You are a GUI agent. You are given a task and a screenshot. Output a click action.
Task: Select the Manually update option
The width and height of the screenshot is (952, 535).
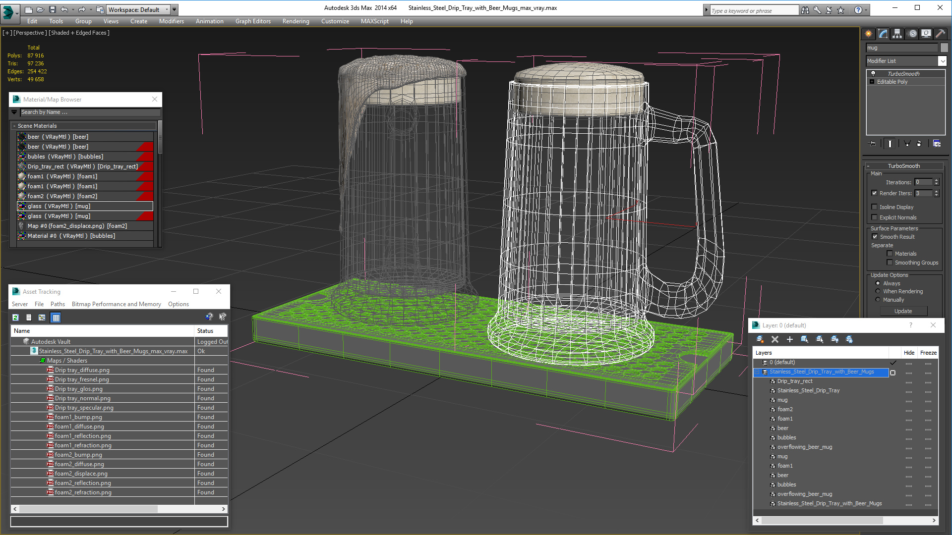(x=878, y=300)
